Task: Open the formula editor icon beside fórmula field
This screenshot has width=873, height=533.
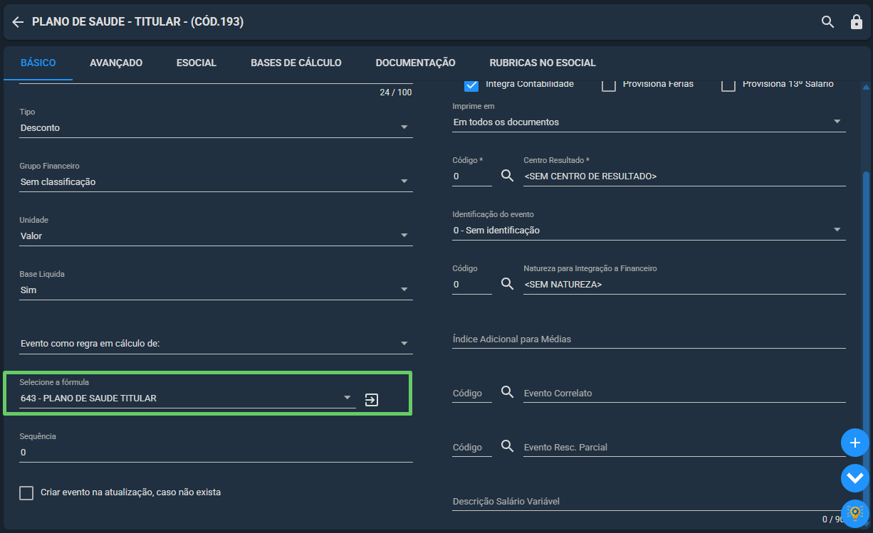Action: pyautogui.click(x=372, y=400)
